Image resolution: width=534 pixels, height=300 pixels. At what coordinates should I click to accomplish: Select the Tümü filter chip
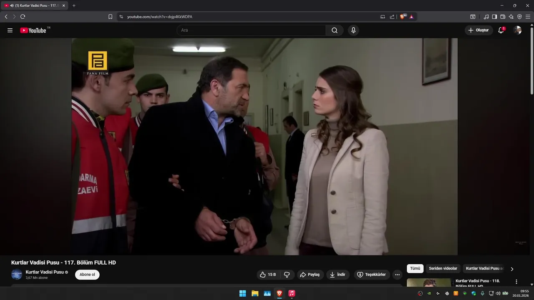coord(415,269)
